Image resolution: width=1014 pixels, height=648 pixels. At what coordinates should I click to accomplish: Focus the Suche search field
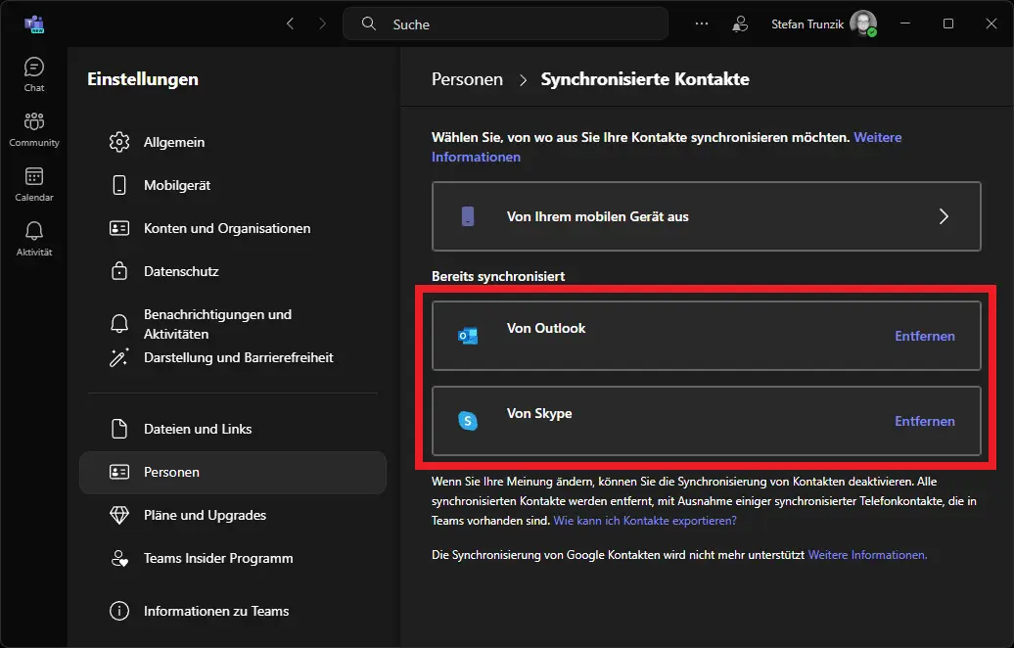click(505, 23)
